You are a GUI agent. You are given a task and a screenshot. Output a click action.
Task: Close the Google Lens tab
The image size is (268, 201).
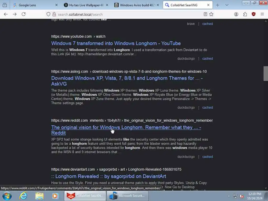click(57, 5)
